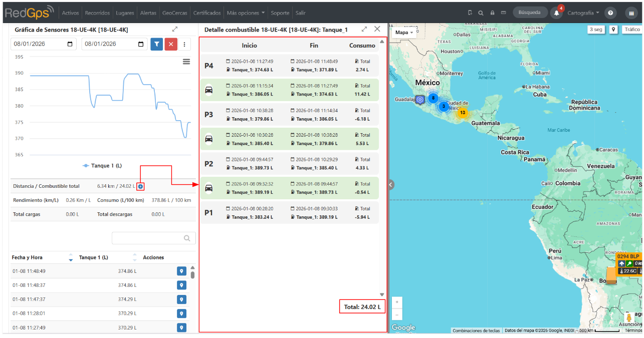Screen dimensions: 644x338
Task: Open the start date calendar picker
Action: coord(70,44)
